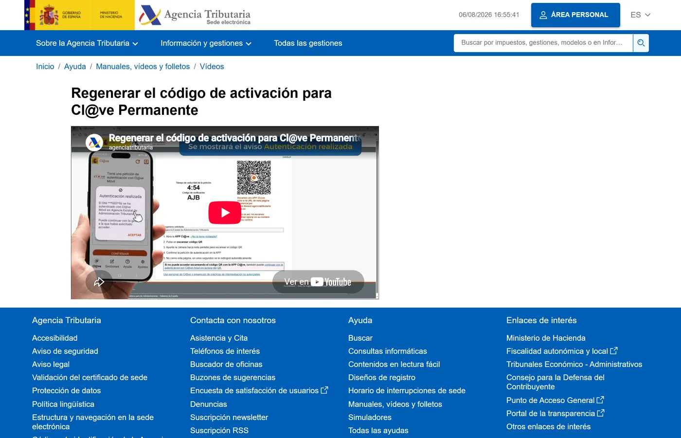Open Todas las ayudas link
Image resolution: width=681 pixels, height=438 pixels.
click(378, 430)
